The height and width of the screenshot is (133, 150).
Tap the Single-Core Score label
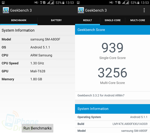tap(112, 58)
